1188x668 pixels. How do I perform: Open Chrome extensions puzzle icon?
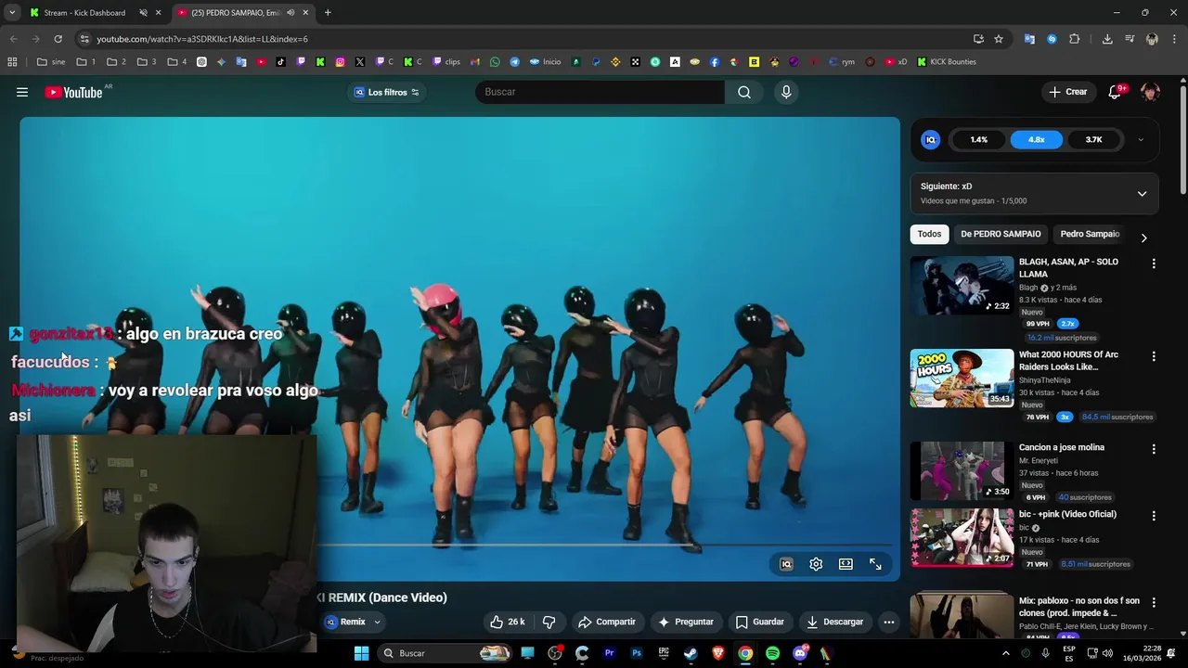click(x=1075, y=39)
